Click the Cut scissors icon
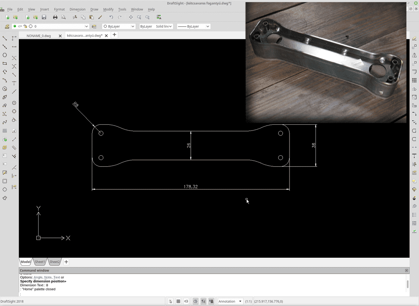Image resolution: width=419 pixels, height=306 pixels. click(x=75, y=17)
